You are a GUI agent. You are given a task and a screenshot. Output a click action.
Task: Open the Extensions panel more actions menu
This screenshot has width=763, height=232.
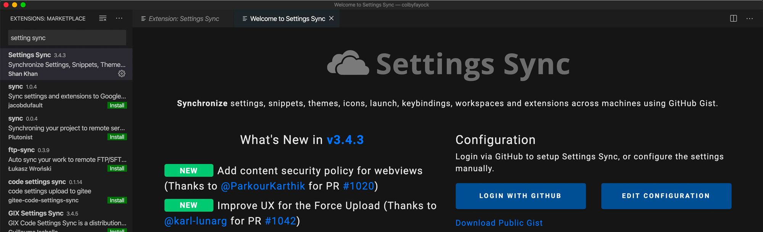[119, 18]
